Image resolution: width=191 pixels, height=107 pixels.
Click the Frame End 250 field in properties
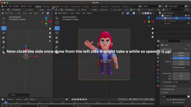click(x=181, y=76)
